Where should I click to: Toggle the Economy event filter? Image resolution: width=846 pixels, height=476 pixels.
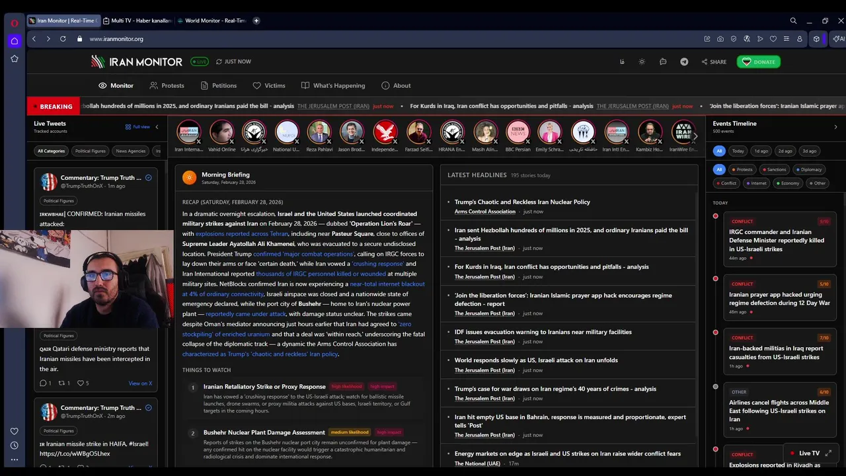point(788,183)
